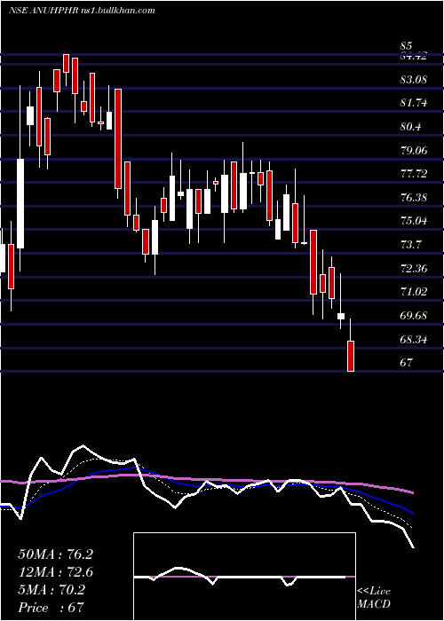Image resolution: width=444 pixels, height=621 pixels.
Task: Click the 85 price axis label
Action: 407,46
